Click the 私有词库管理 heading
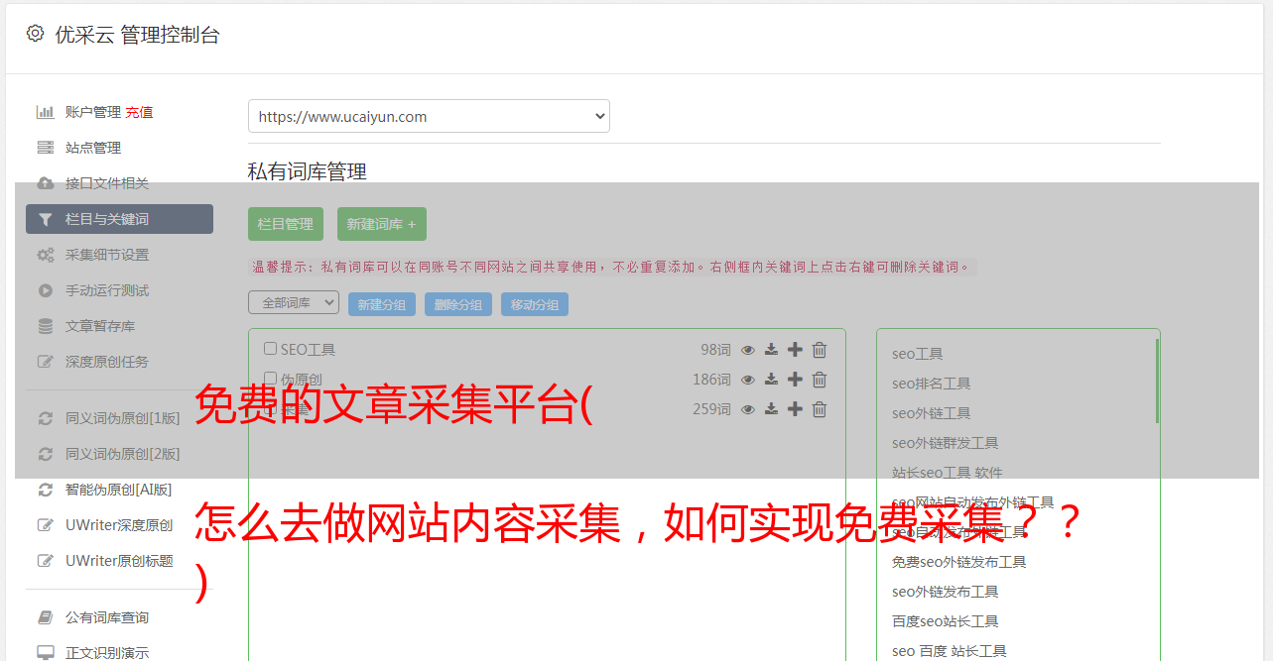The image size is (1273, 661). tap(307, 171)
